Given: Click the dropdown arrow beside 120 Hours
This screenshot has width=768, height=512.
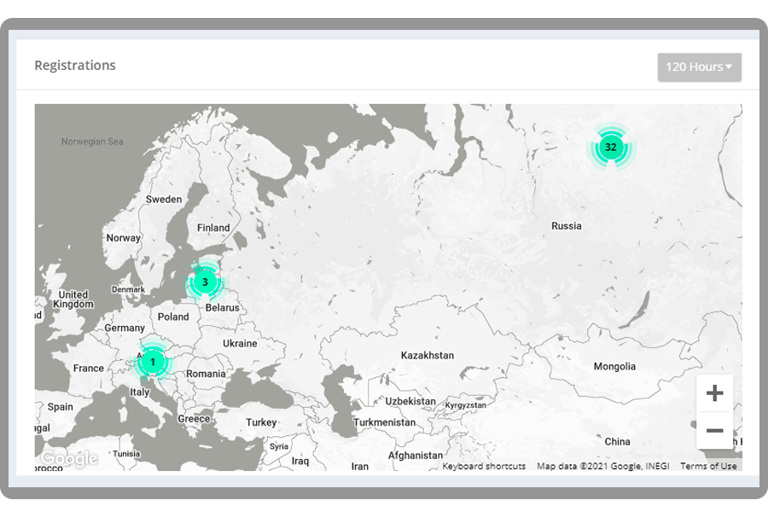Looking at the screenshot, I should pyautogui.click(x=730, y=67).
